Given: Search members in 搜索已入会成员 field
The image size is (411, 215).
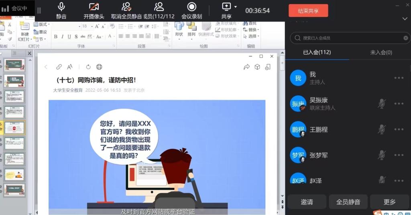Looking at the screenshot, I should [x=350, y=38].
